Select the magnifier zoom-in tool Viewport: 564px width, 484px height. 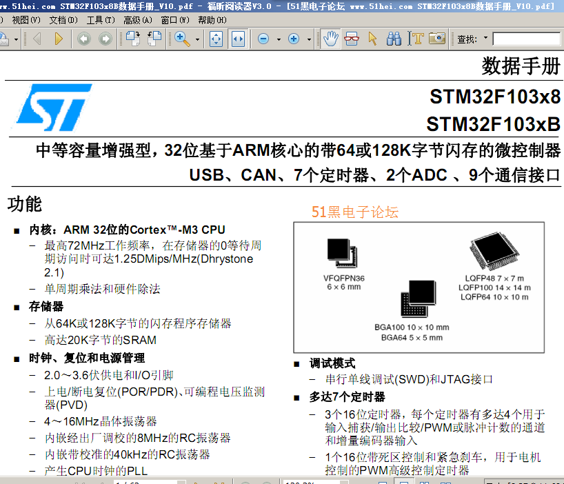[182, 39]
